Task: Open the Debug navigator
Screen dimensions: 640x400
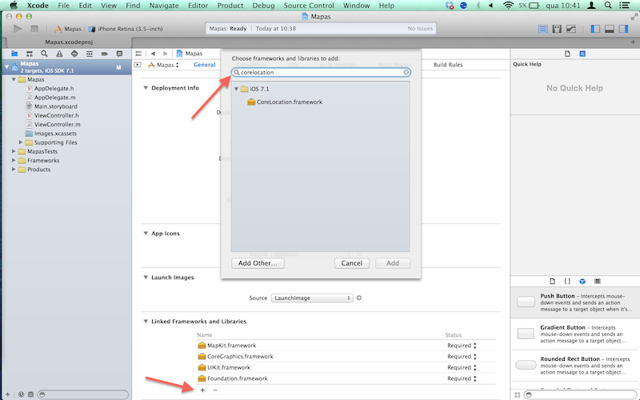Action: click(90, 54)
